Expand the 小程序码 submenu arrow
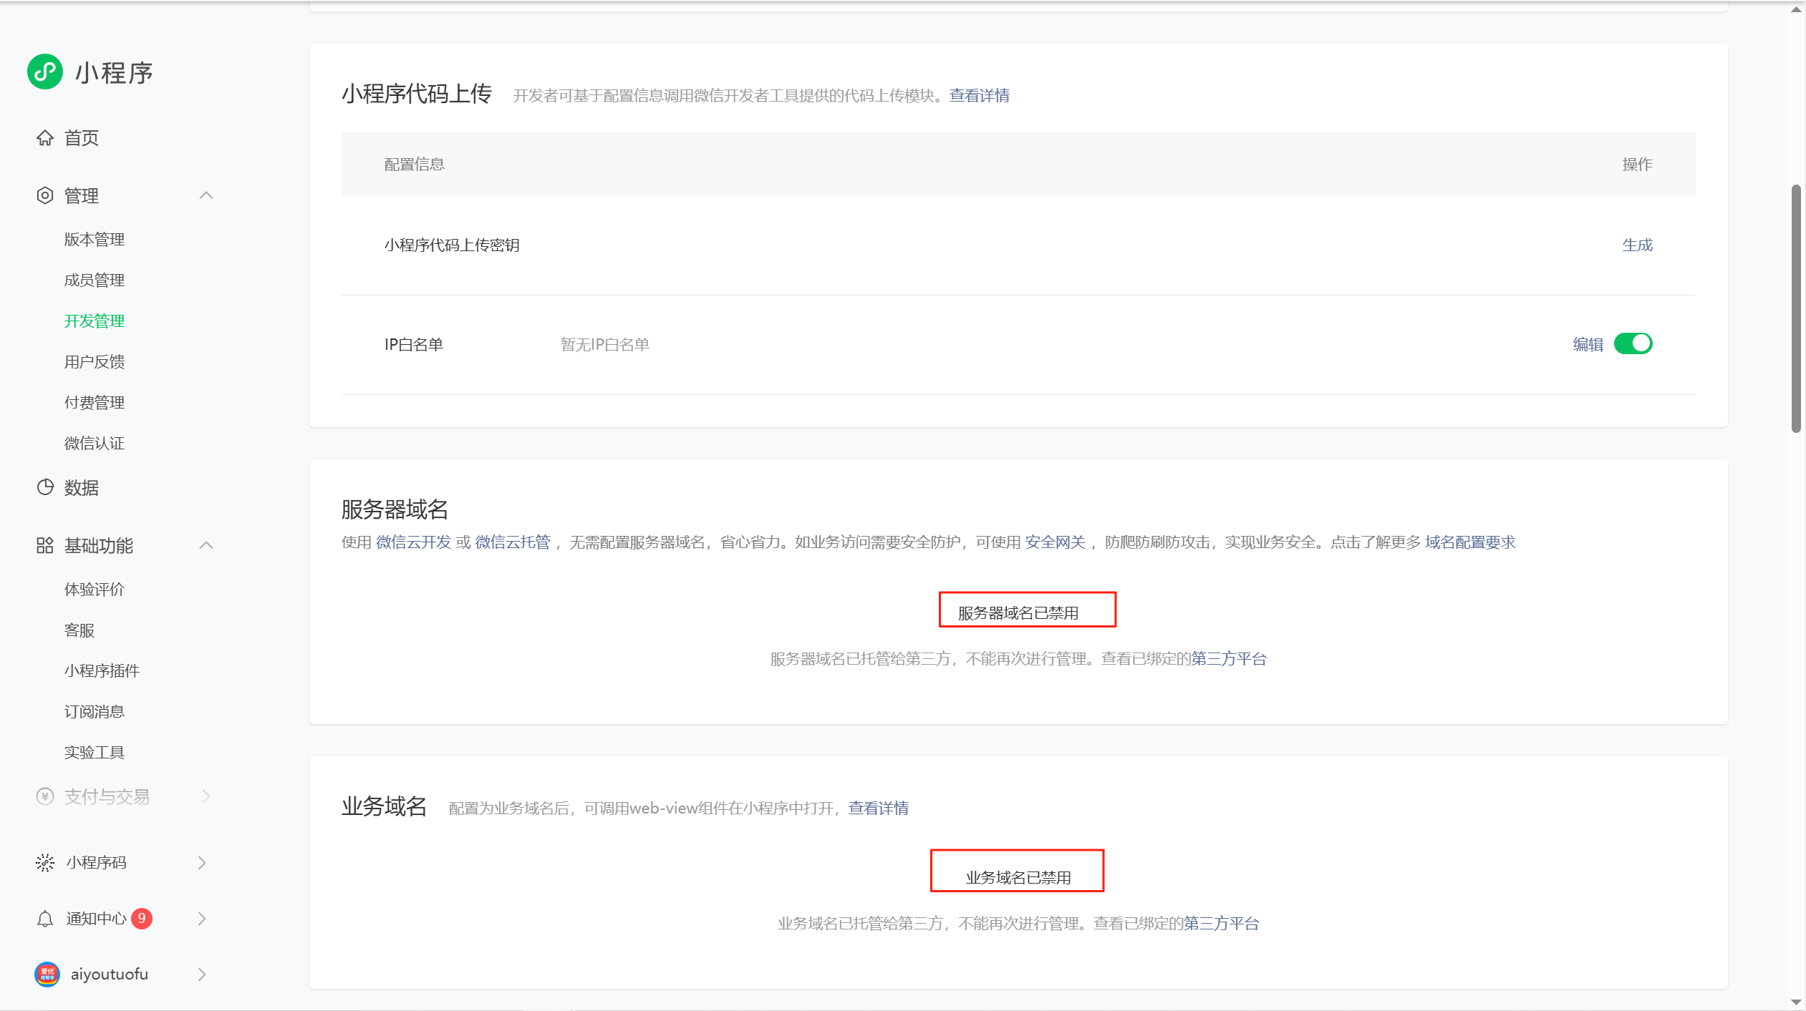The image size is (1806, 1011). point(202,862)
